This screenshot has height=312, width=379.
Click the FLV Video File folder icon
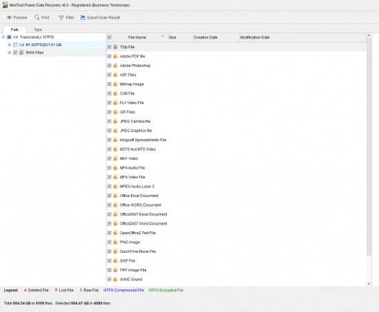[116, 103]
